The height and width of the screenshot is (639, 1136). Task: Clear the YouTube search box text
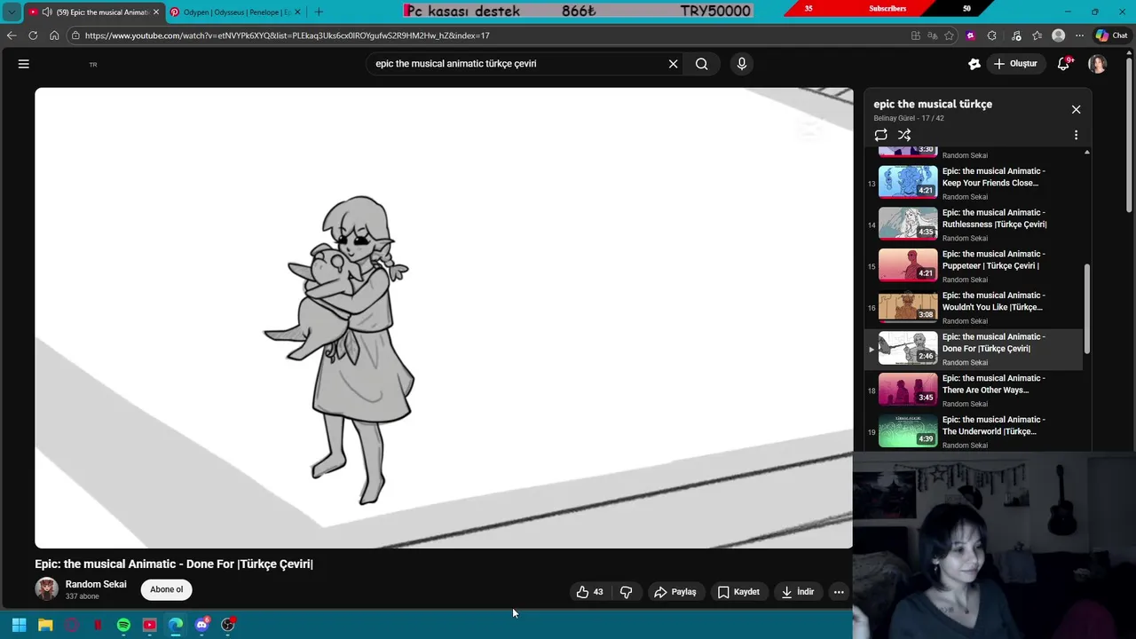673,64
